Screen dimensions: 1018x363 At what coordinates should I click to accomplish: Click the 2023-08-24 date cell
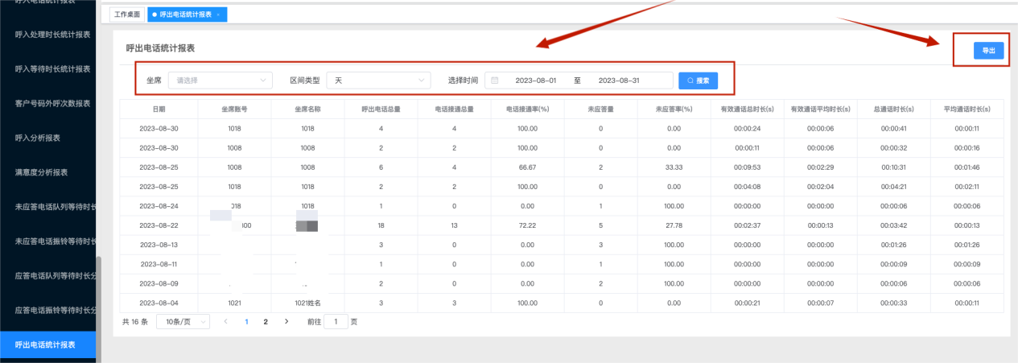coord(159,206)
